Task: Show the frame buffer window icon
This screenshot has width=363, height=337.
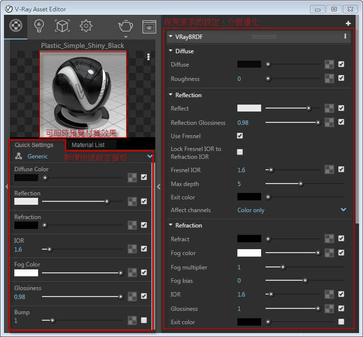Action: click(x=149, y=27)
